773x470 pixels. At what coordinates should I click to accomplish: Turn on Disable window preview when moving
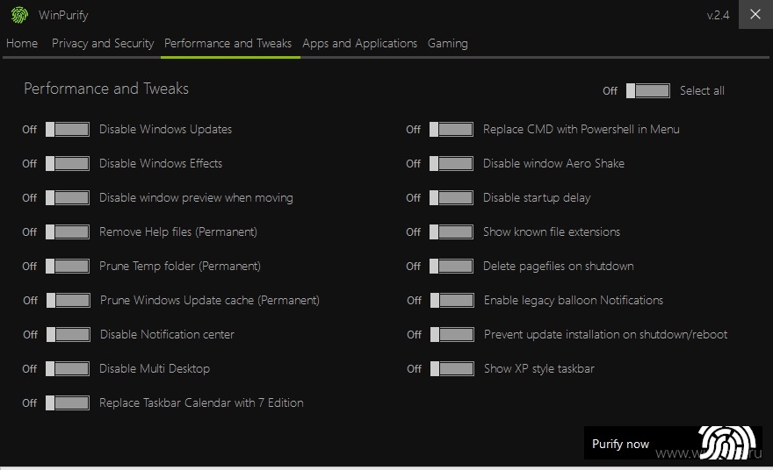(x=68, y=198)
